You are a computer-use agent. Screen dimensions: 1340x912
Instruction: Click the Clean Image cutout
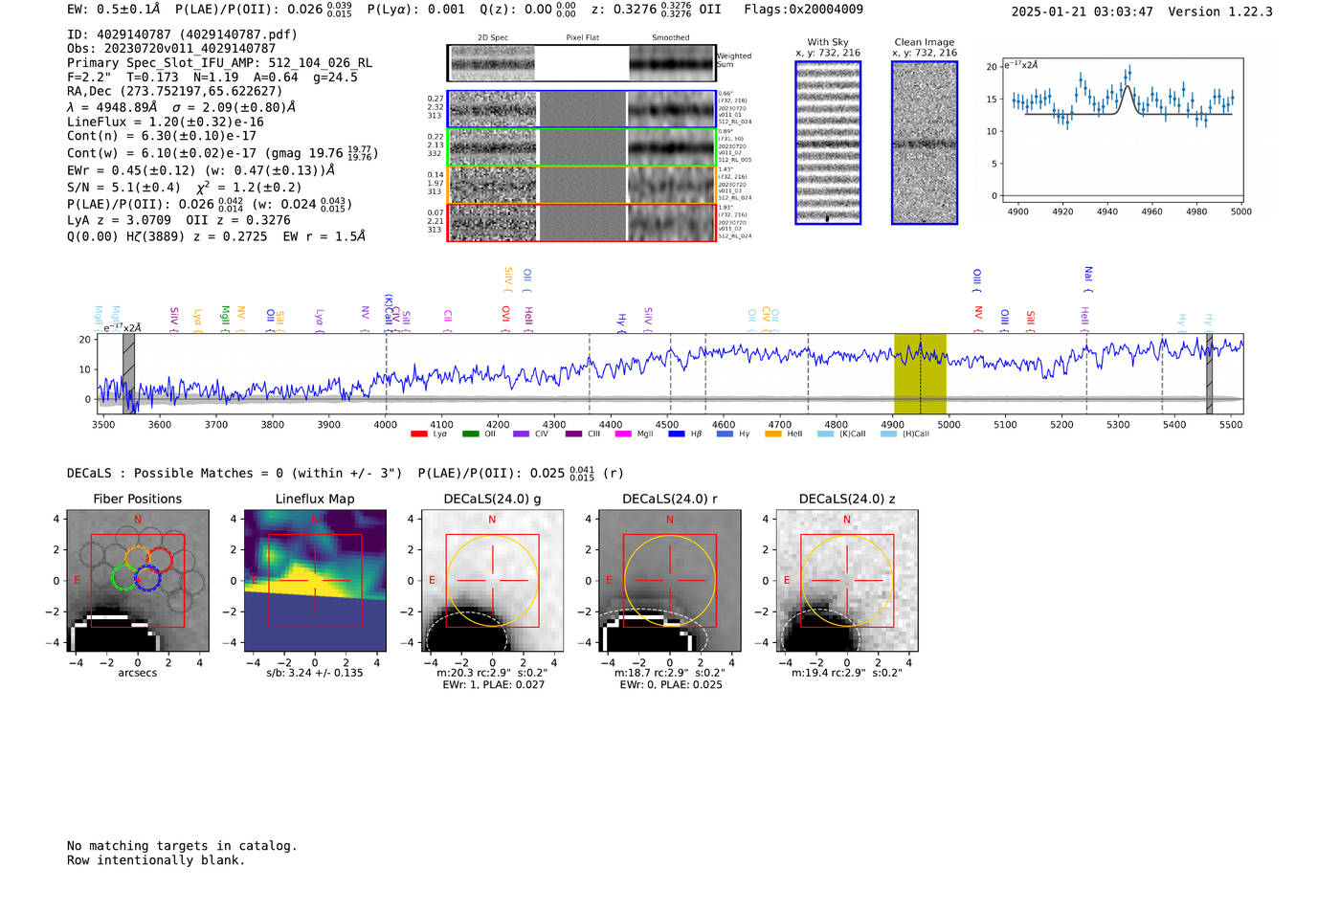pyautogui.click(x=924, y=143)
